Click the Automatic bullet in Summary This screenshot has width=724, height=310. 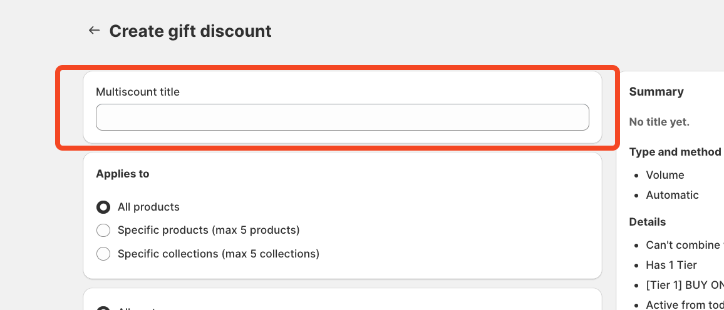tap(673, 195)
